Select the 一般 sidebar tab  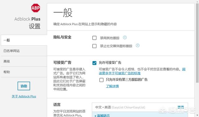pos(24,40)
